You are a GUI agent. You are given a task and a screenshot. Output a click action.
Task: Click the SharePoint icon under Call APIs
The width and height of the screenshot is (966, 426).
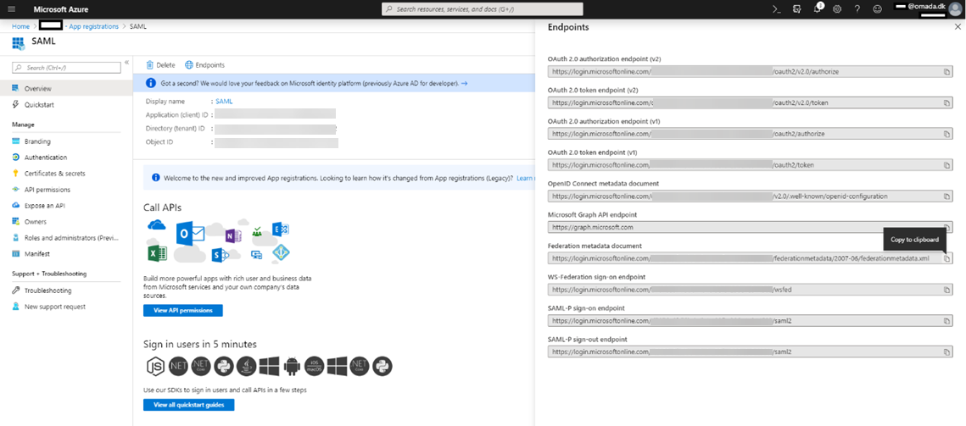221,254
